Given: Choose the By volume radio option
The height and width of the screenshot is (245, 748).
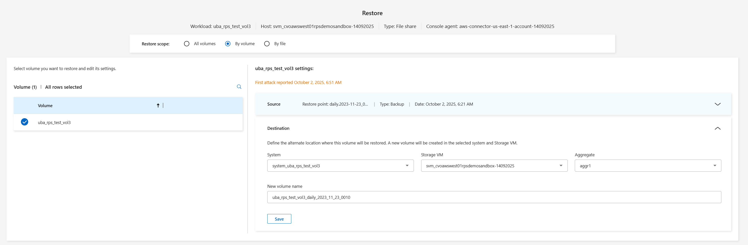Looking at the screenshot, I should tap(228, 44).
